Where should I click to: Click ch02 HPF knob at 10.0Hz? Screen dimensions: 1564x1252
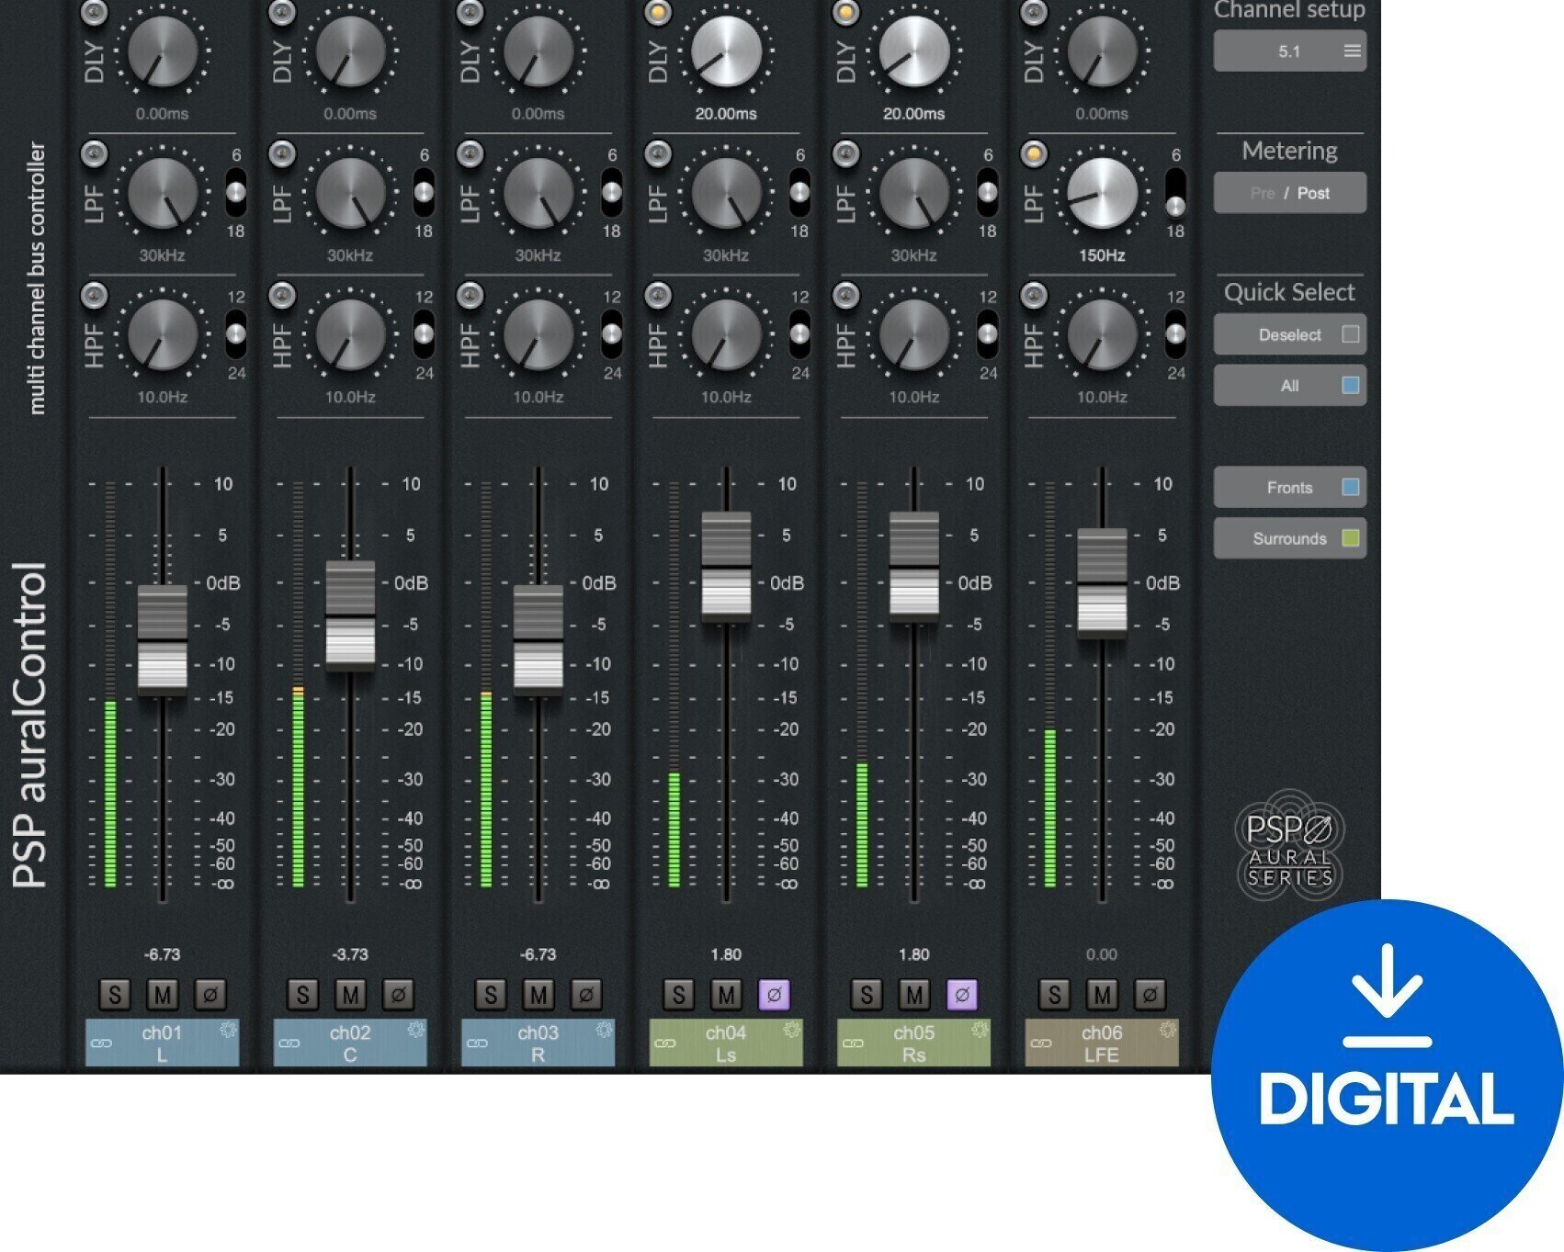click(x=350, y=334)
